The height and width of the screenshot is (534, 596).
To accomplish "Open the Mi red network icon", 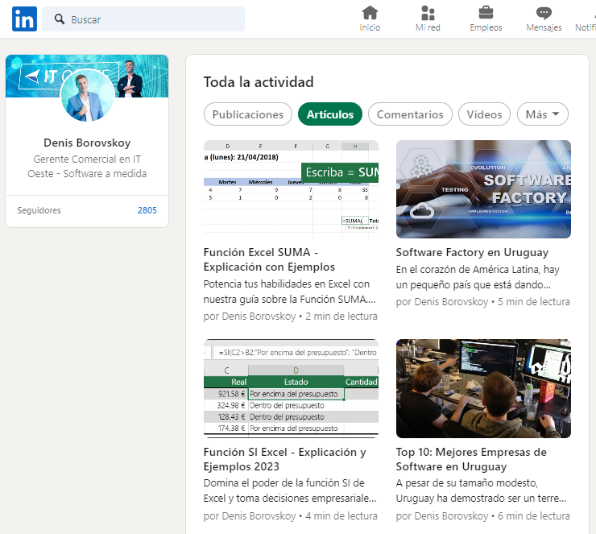I will pyautogui.click(x=428, y=13).
